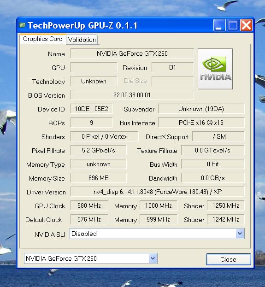Switch to the Validation tab
Screen dimensions: 265x287
click(82, 40)
